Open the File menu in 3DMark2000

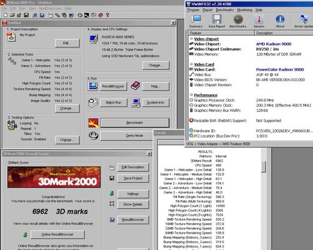(x=4, y=8)
